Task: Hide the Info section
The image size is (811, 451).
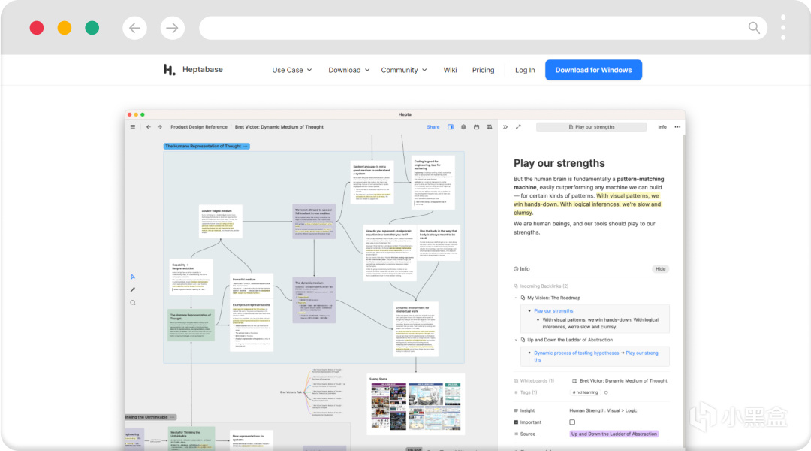Action: click(661, 269)
